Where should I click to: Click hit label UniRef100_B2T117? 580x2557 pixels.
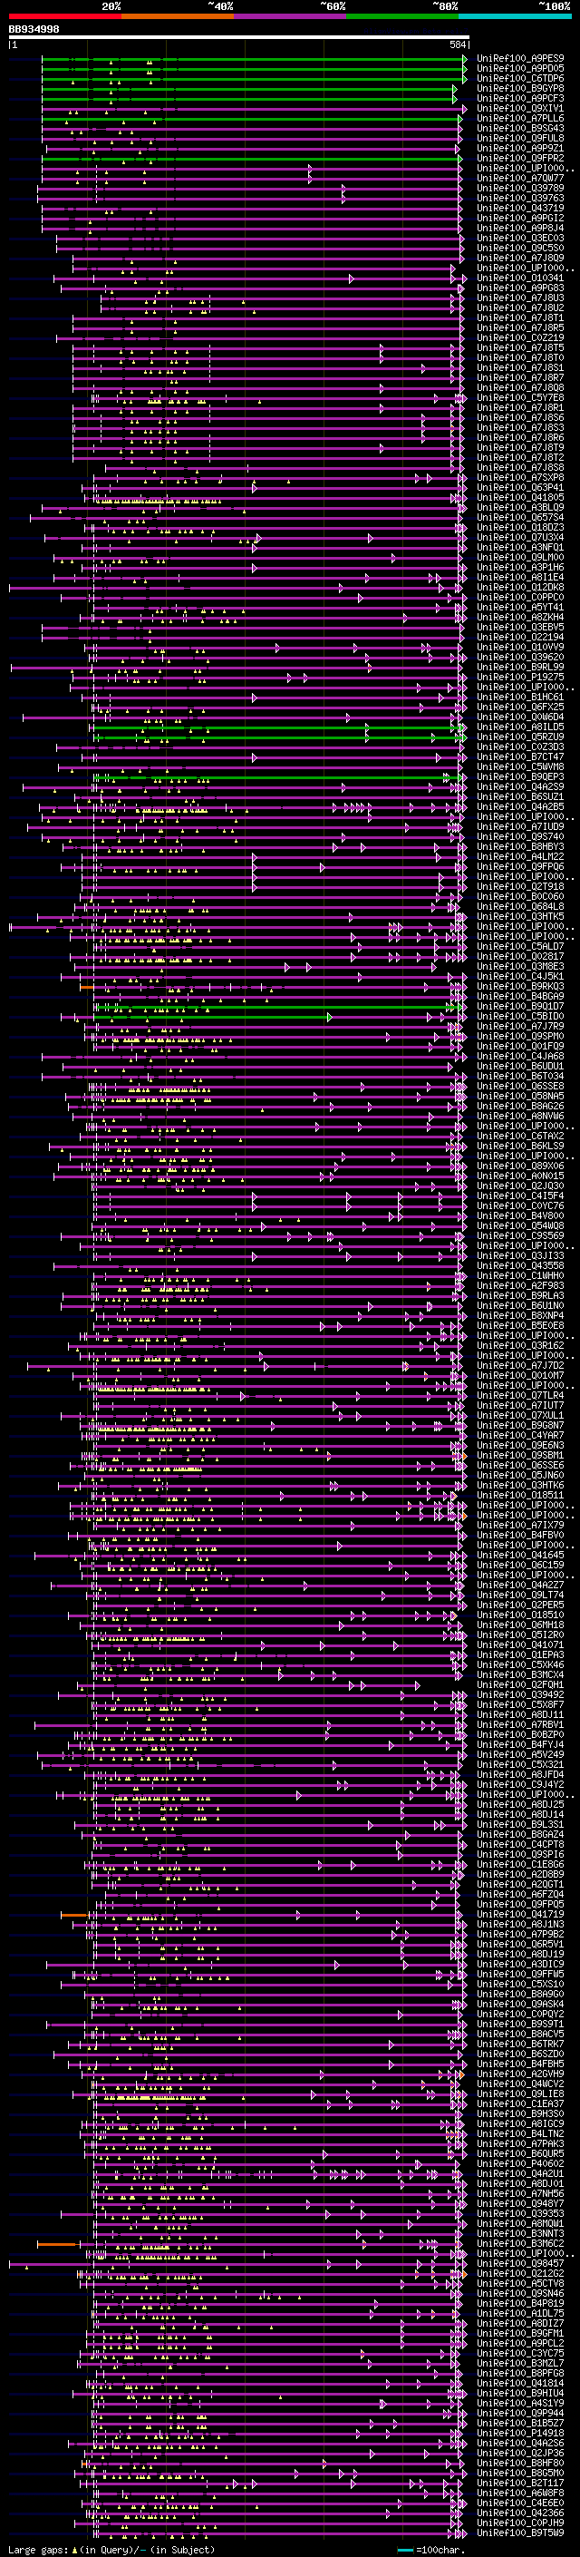click(520, 2484)
